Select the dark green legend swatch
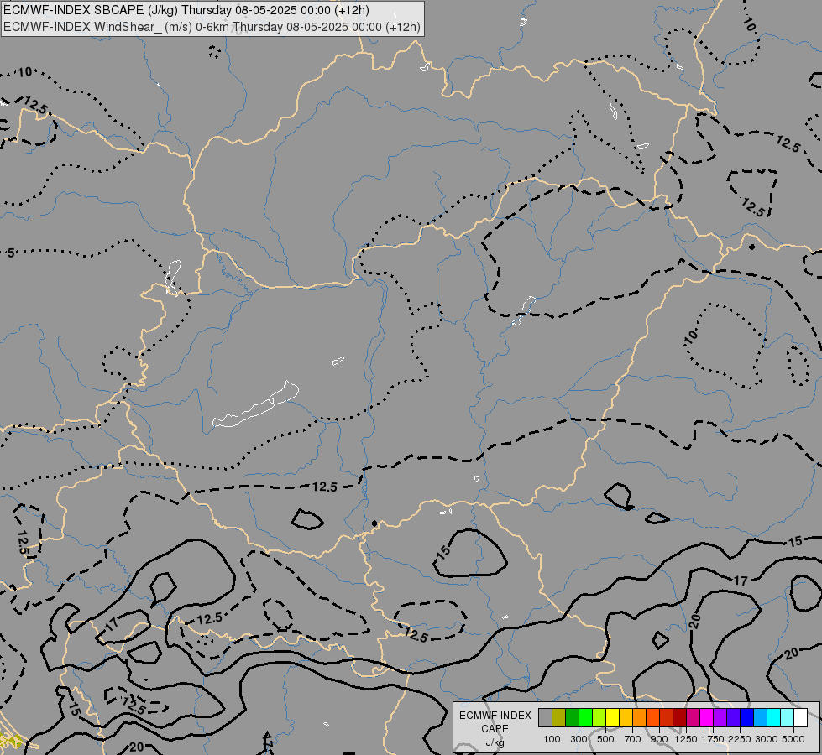Image resolution: width=822 pixels, height=755 pixels. tap(572, 717)
